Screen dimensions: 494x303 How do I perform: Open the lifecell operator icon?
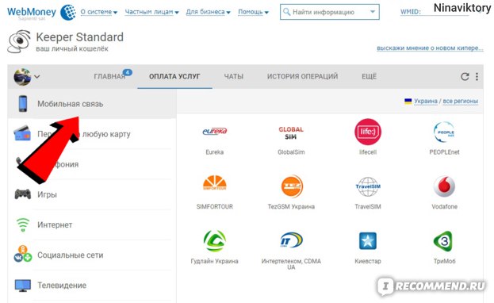[x=368, y=132]
